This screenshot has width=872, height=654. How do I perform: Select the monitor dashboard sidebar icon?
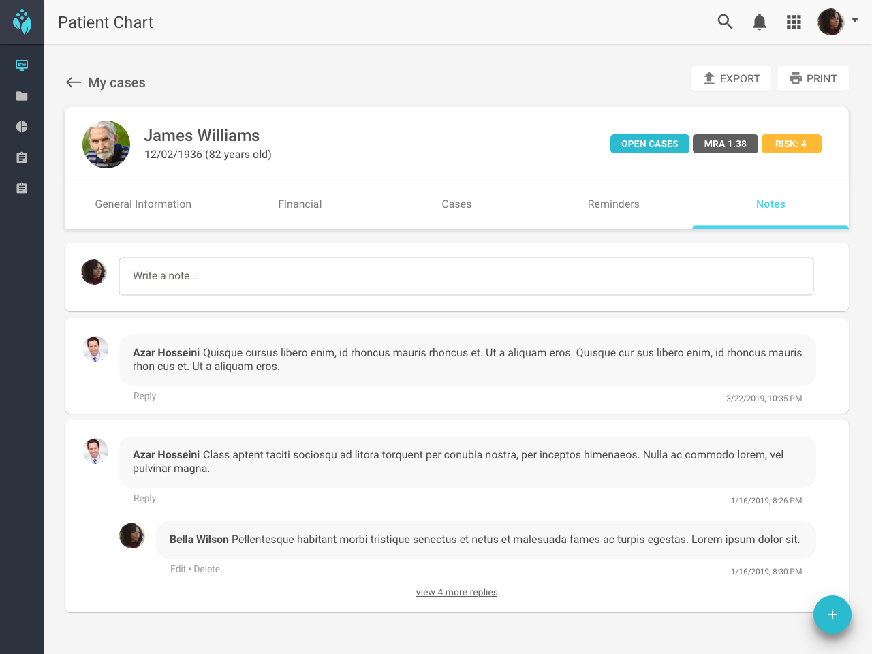(22, 65)
